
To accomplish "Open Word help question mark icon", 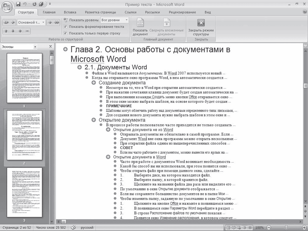I will pos(305,12).
